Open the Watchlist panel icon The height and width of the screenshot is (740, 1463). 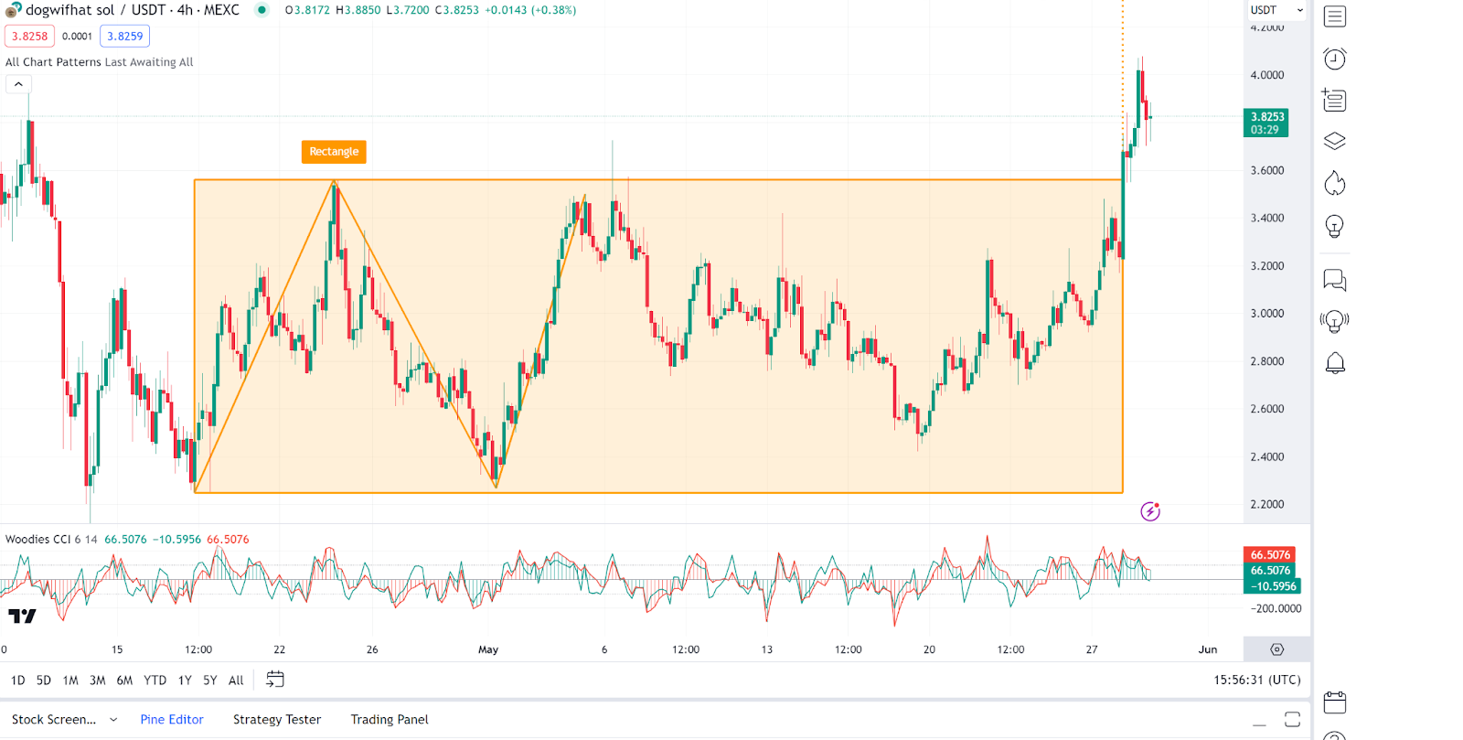point(1335,16)
